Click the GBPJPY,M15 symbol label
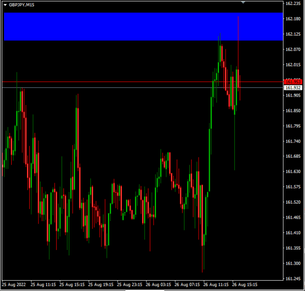The width and height of the screenshot is (305, 291). tap(21, 5)
